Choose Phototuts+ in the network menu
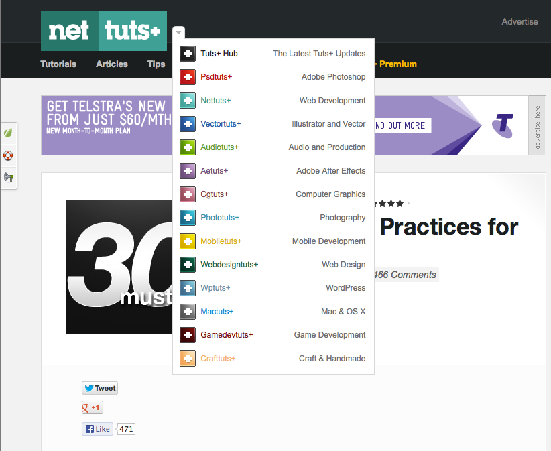551x451 pixels. click(220, 218)
